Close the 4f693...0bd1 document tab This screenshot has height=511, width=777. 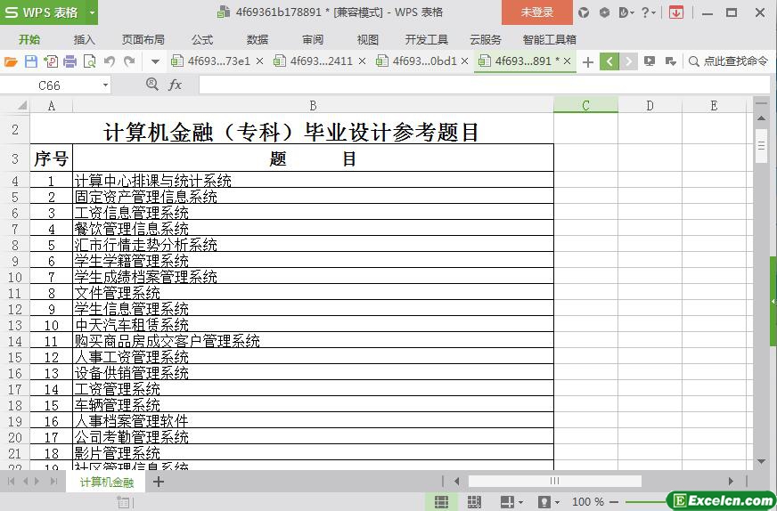coord(465,61)
